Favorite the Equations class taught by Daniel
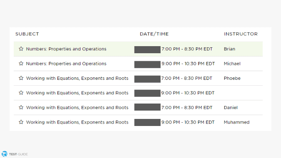281x158 pixels. pos(21,107)
